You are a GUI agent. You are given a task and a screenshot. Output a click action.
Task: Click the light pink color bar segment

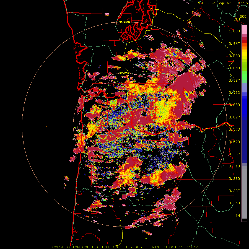pyautogui.click(x=244, y=30)
